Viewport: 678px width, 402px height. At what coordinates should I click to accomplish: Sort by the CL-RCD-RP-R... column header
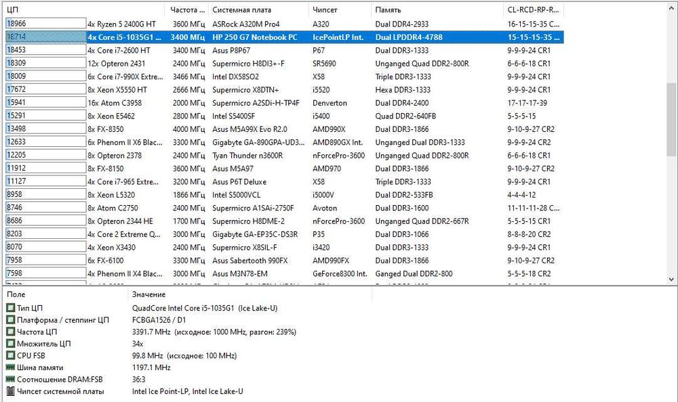(x=534, y=9)
